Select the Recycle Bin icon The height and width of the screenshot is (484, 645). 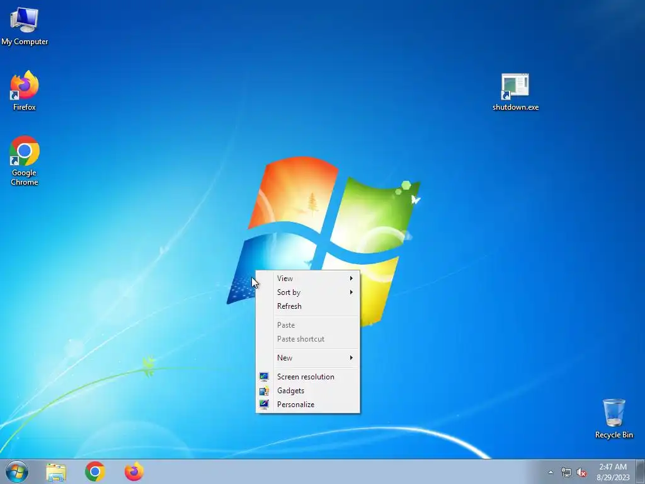[614, 418]
